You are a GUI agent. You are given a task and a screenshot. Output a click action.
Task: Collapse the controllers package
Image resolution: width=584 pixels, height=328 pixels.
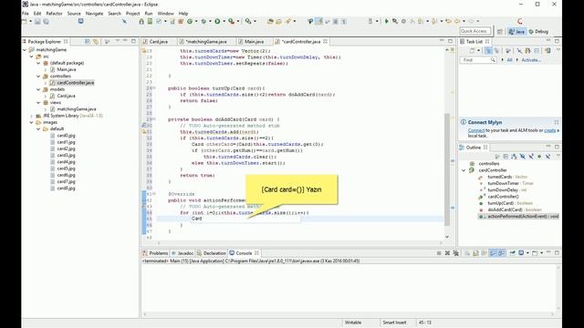point(38,76)
